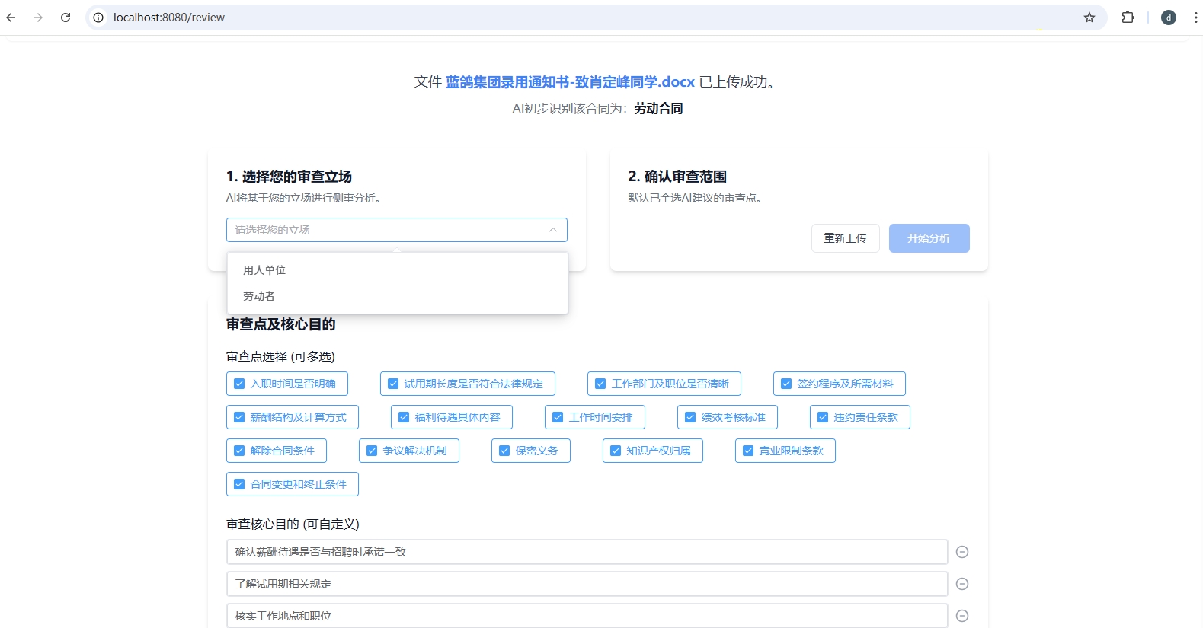Edit the 了解试用期相关规定 field
The image size is (1203, 628).
(x=587, y=584)
